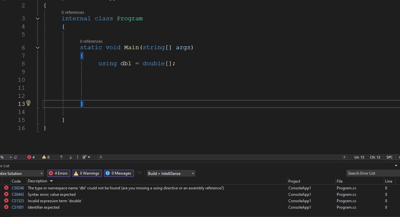Focus the Search Error List field
Screen dimensions: 400x217
[373, 173]
